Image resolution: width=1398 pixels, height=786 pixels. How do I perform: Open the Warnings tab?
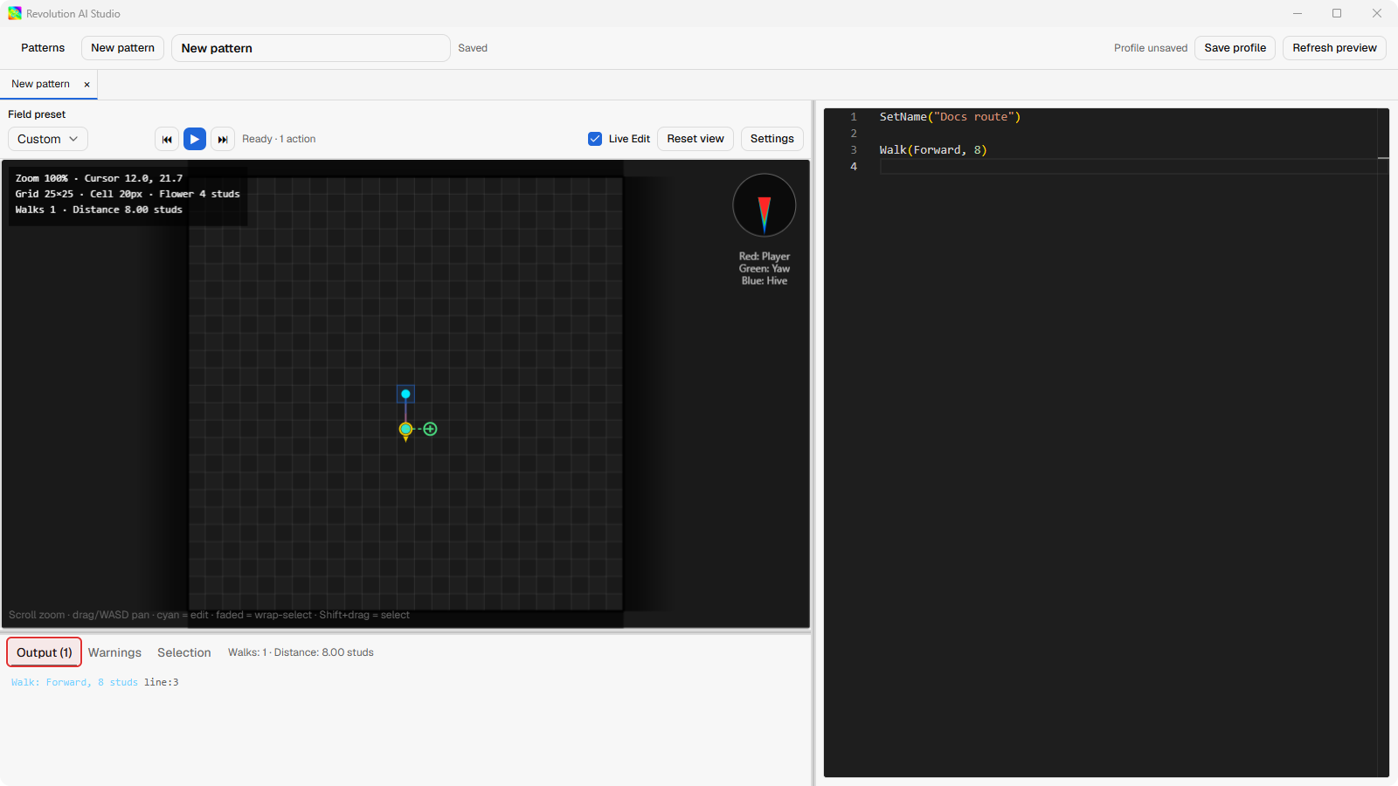click(x=114, y=652)
